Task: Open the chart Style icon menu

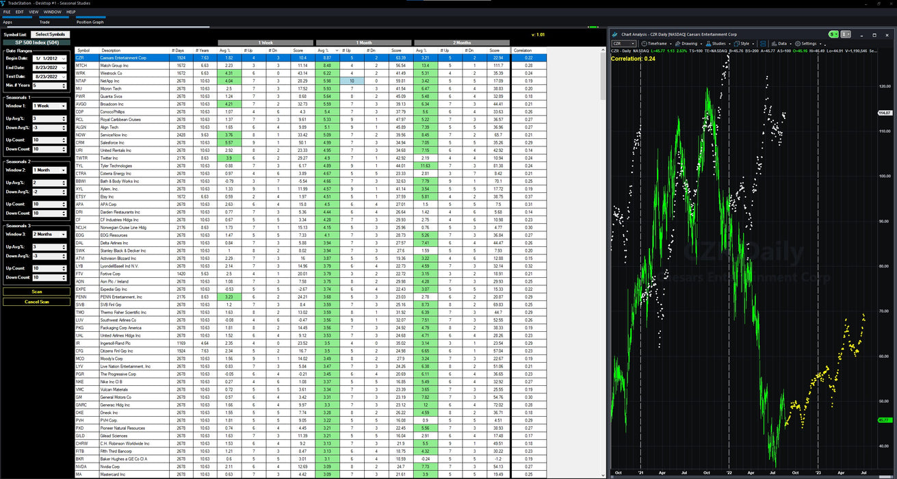Action: click(x=737, y=43)
